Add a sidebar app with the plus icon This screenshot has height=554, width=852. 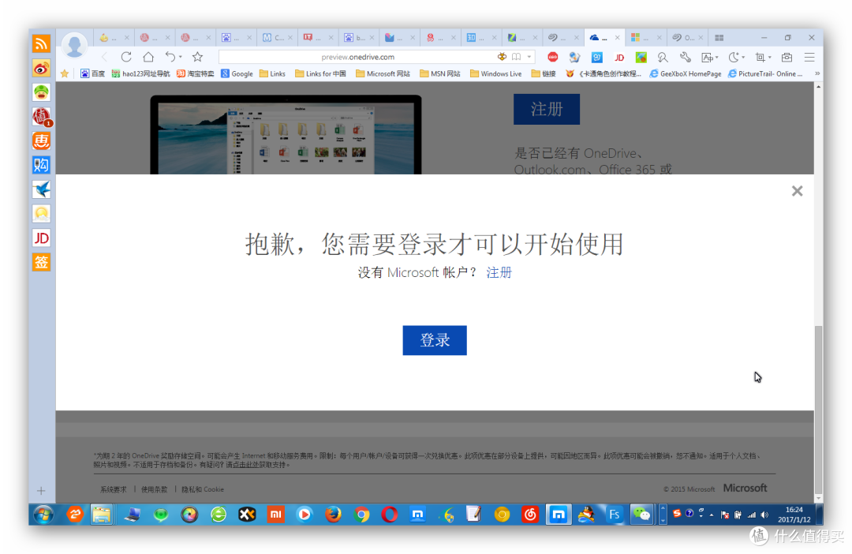[x=41, y=491]
